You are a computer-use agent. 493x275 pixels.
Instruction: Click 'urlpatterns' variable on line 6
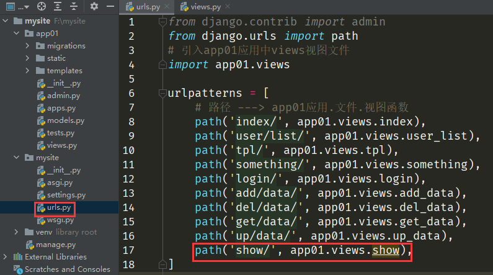point(205,93)
